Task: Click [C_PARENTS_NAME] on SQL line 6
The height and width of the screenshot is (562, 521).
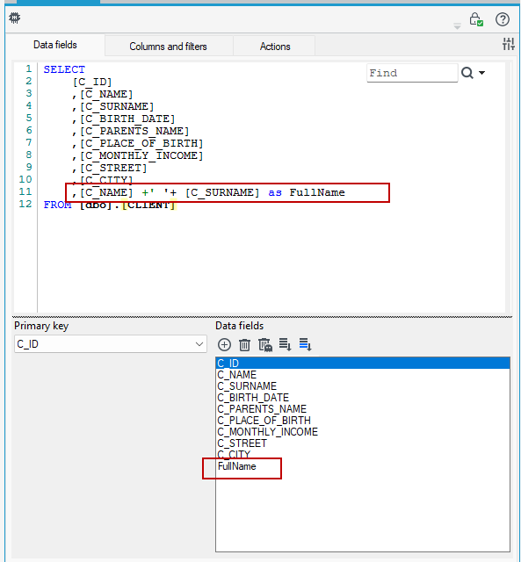Action: tap(134, 131)
